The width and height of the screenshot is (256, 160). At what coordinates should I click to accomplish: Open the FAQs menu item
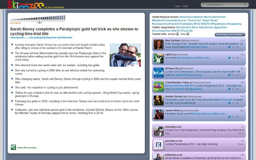(x=185, y=6)
